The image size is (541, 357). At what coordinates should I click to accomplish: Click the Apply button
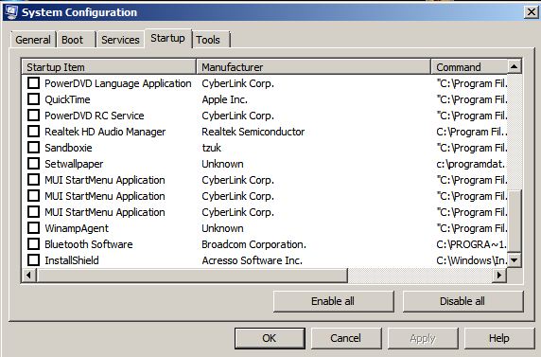point(423,338)
